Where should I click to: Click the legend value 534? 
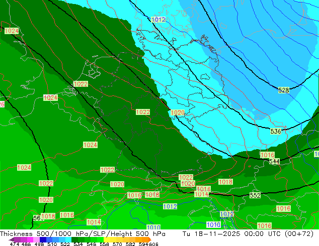click(x=78, y=244)
